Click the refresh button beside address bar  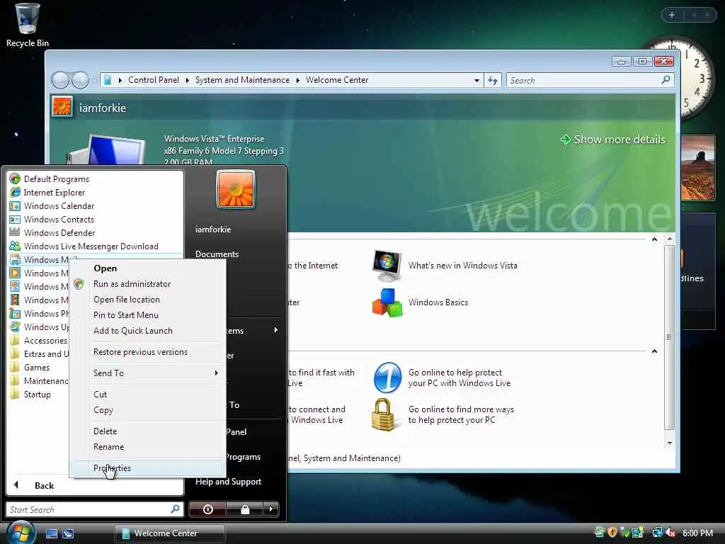(x=493, y=80)
